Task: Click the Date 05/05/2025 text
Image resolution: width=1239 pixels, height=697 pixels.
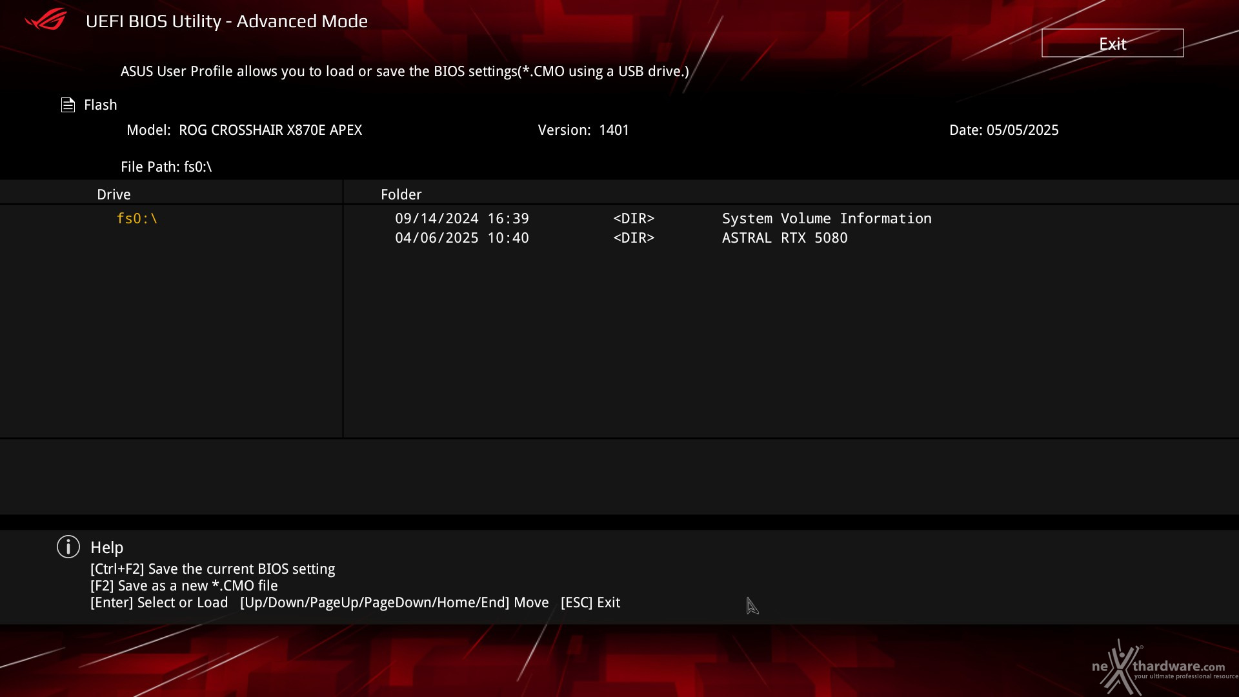Action: coord(1003,130)
